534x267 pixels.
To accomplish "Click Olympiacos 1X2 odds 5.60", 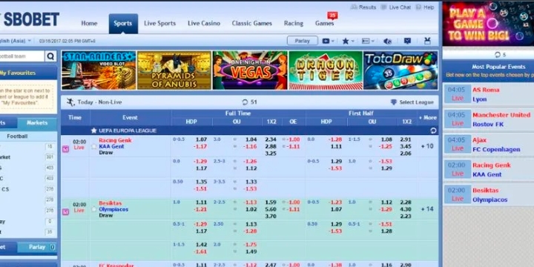I will 271,209.
